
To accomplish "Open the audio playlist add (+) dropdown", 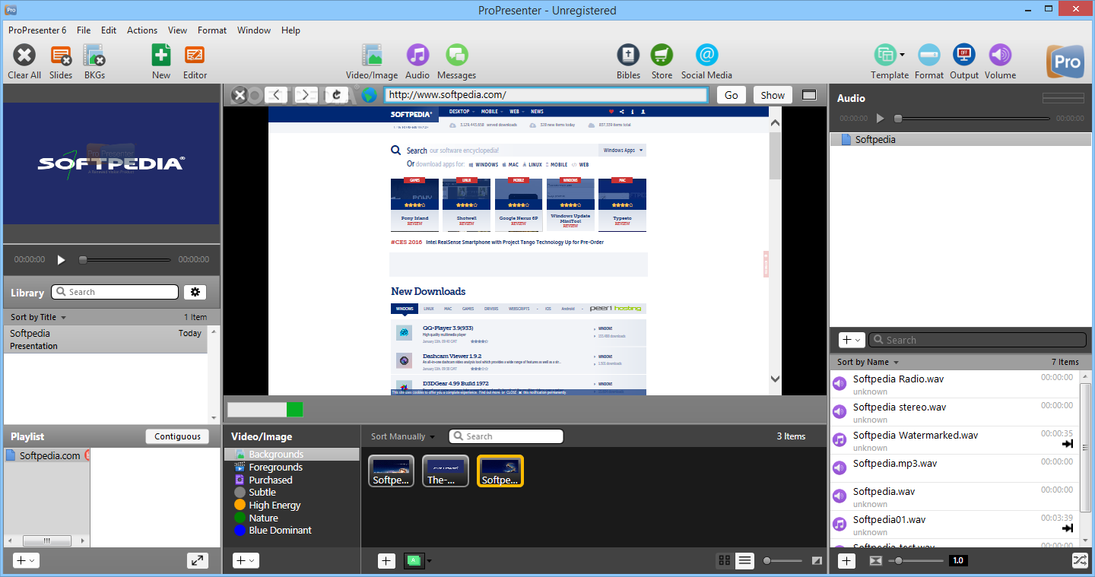I will tap(852, 340).
